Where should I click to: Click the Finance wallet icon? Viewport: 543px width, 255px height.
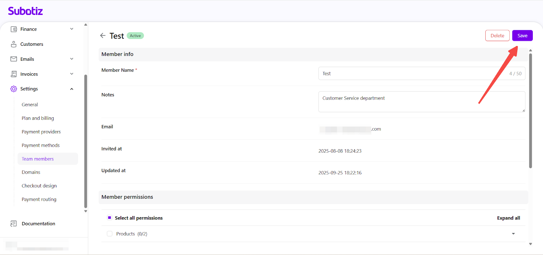(x=14, y=29)
